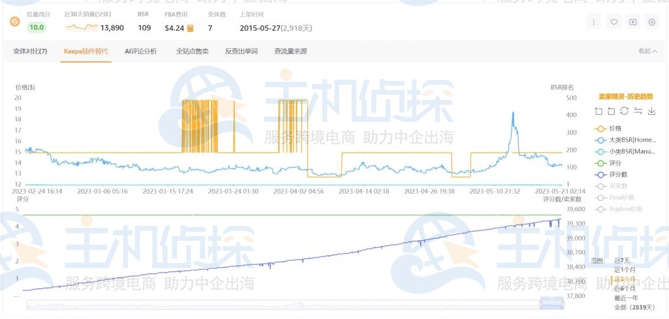Set range to 全部 (2839天)
This screenshot has width=669, height=319.
[634, 307]
